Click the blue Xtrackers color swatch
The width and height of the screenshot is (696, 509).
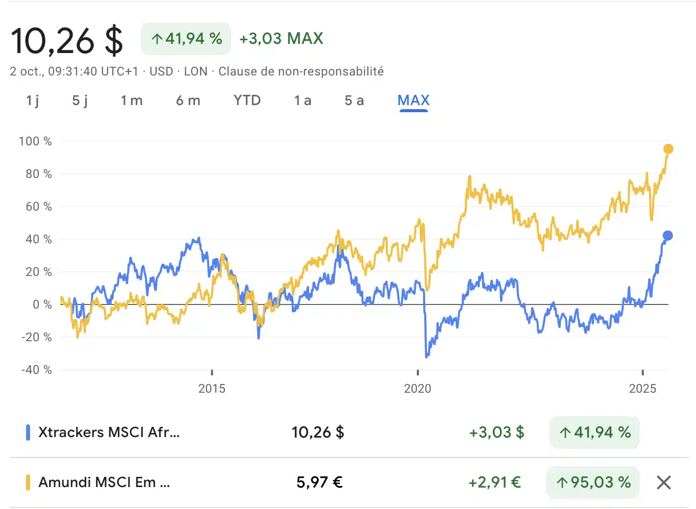(28, 432)
